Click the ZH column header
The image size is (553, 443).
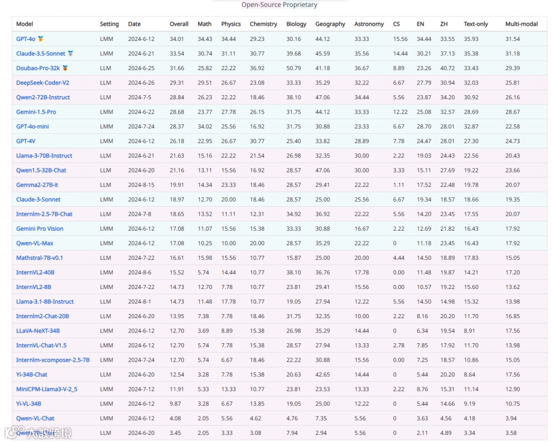tap(444, 24)
